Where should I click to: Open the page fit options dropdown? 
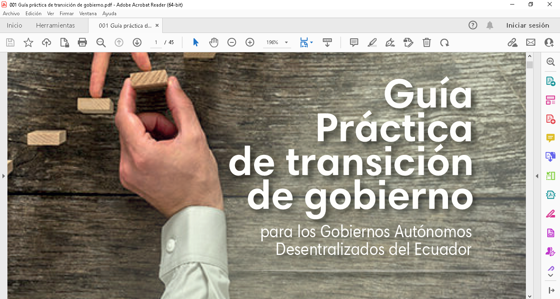tap(311, 42)
